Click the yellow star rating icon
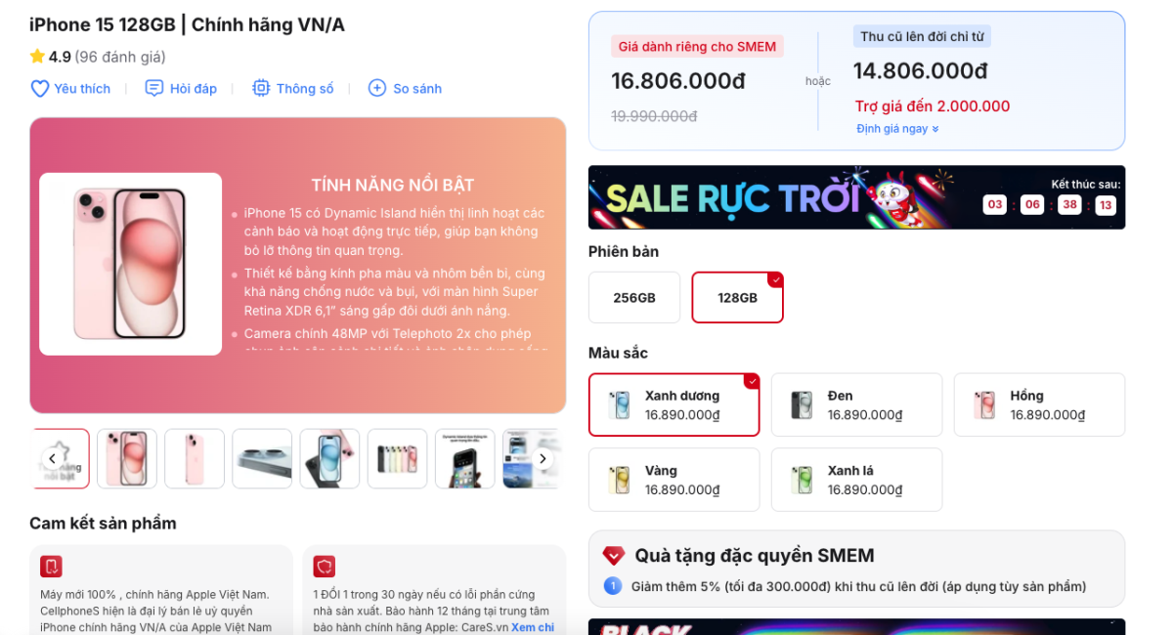The height and width of the screenshot is (635, 1173). pyautogui.click(x=37, y=57)
